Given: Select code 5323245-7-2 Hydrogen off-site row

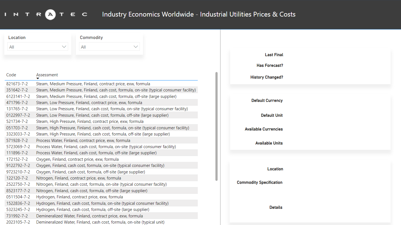Looking at the screenshot, I should click(18, 210).
